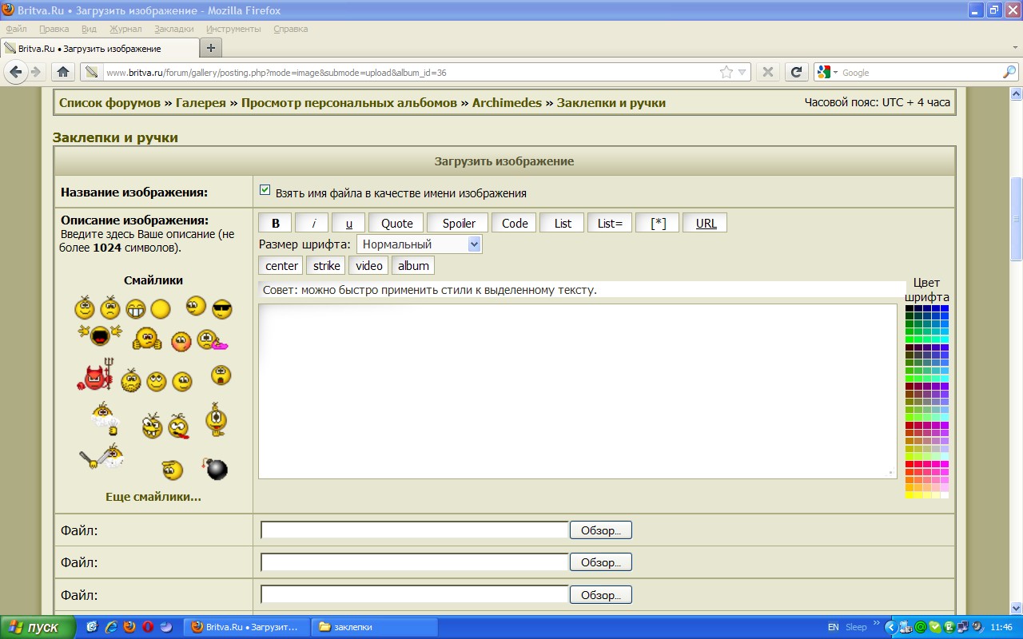This screenshot has height=639, width=1023.
Task: Bookmark this page with the star icon
Action: point(726,73)
